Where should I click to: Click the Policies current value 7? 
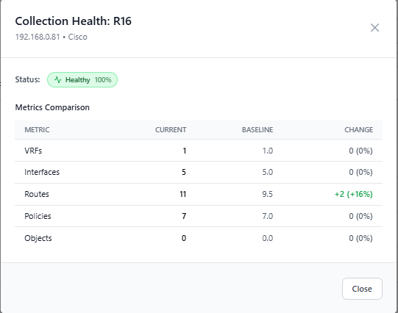coord(184,216)
